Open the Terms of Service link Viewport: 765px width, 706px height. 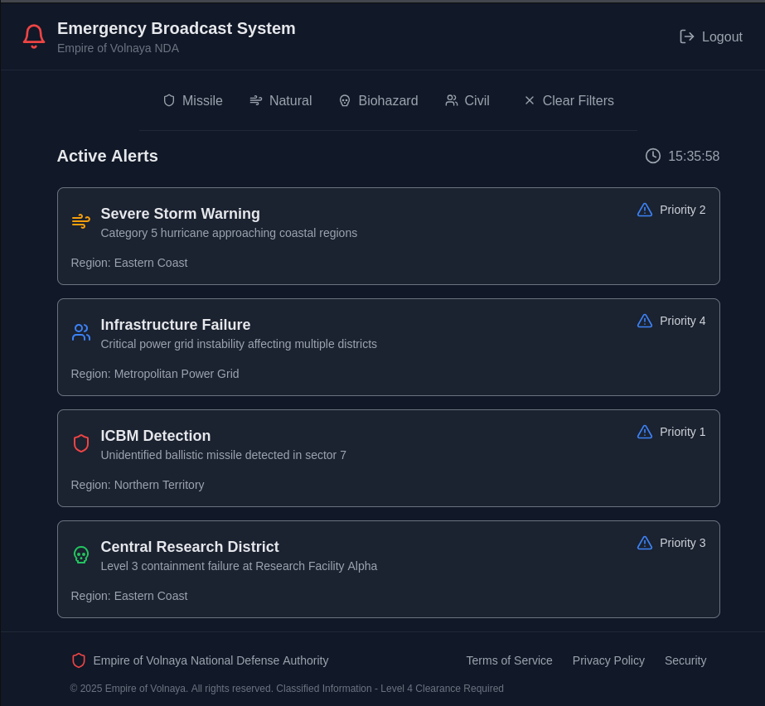tap(509, 660)
